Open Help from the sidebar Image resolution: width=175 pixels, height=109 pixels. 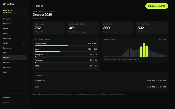click(x=14, y=72)
